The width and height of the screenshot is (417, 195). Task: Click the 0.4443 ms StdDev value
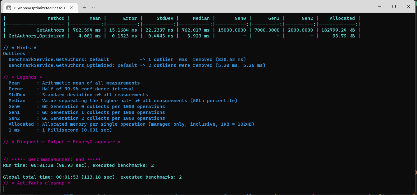161,36
